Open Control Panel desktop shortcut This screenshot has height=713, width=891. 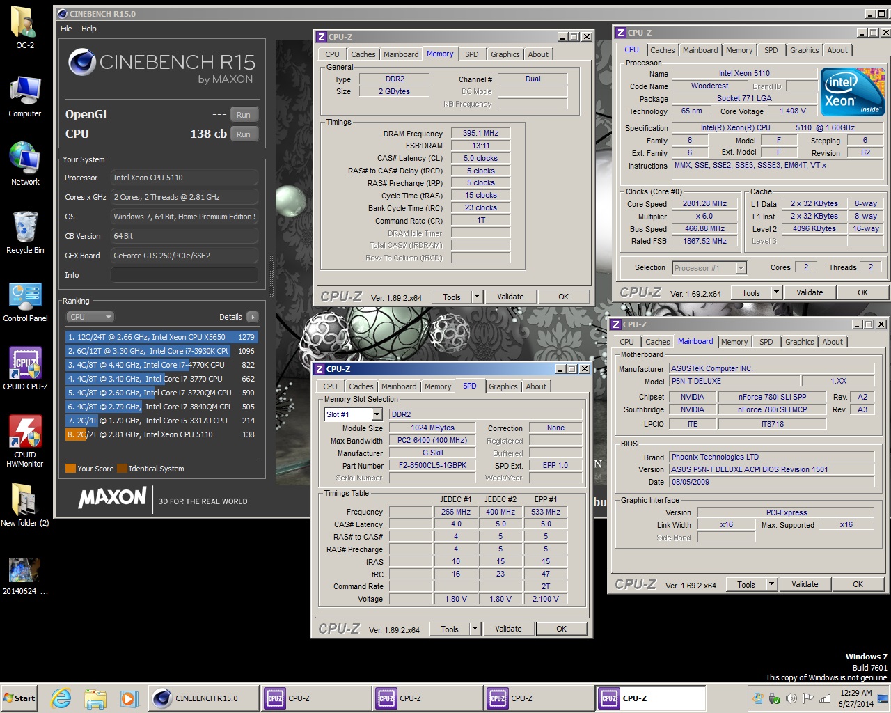[x=25, y=301]
